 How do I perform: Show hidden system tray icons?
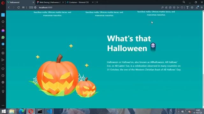click(x=178, y=111)
